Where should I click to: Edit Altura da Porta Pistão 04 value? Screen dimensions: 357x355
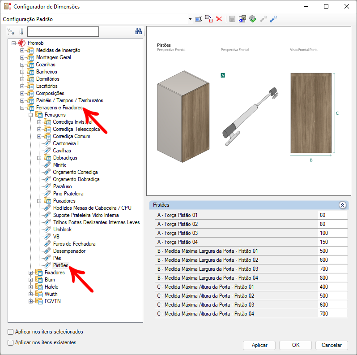[x=333, y=314]
